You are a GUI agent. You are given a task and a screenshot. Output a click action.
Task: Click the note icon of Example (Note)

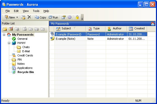(52, 38)
